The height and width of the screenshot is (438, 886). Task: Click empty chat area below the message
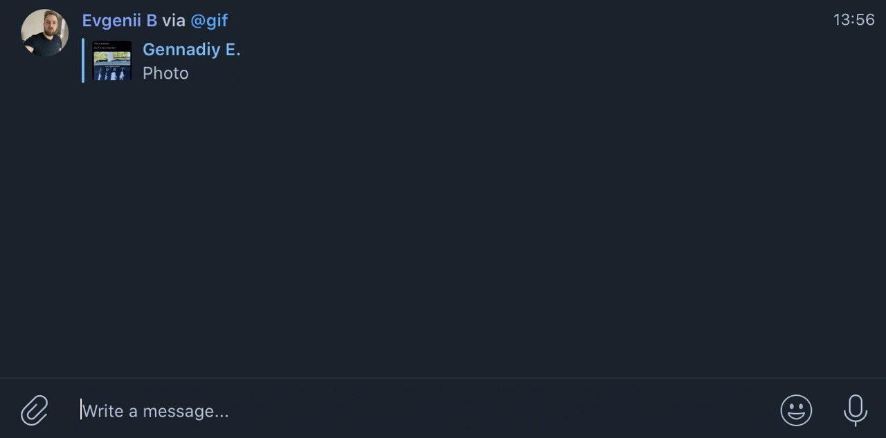[x=443, y=228]
